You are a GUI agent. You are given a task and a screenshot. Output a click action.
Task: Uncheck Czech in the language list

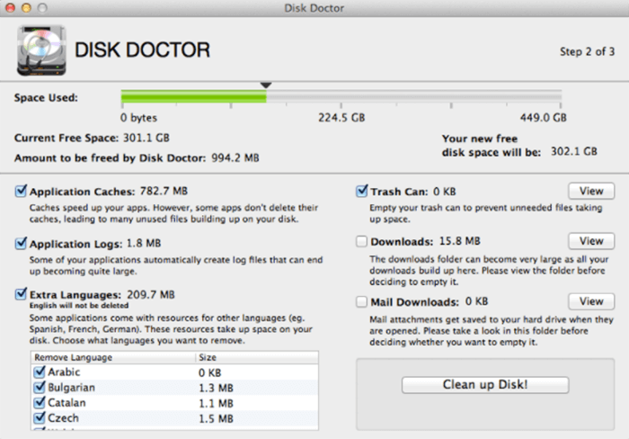(x=40, y=417)
